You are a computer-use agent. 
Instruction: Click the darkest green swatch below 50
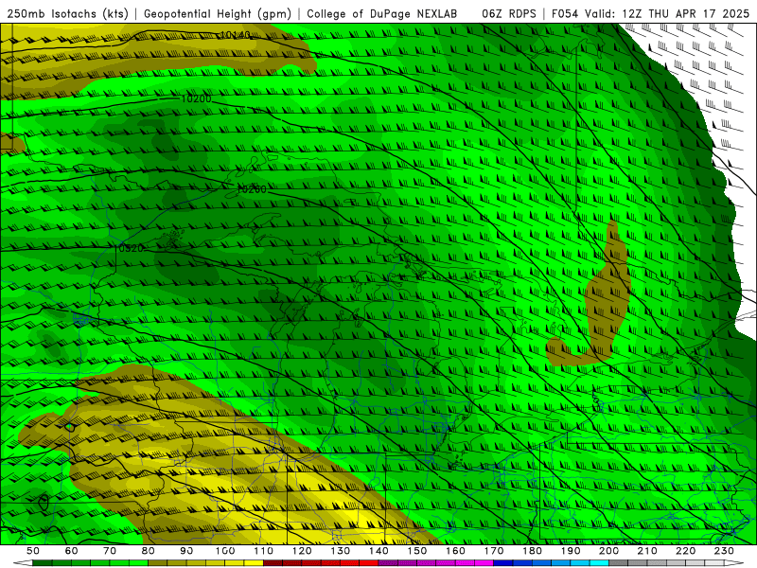coord(43,563)
